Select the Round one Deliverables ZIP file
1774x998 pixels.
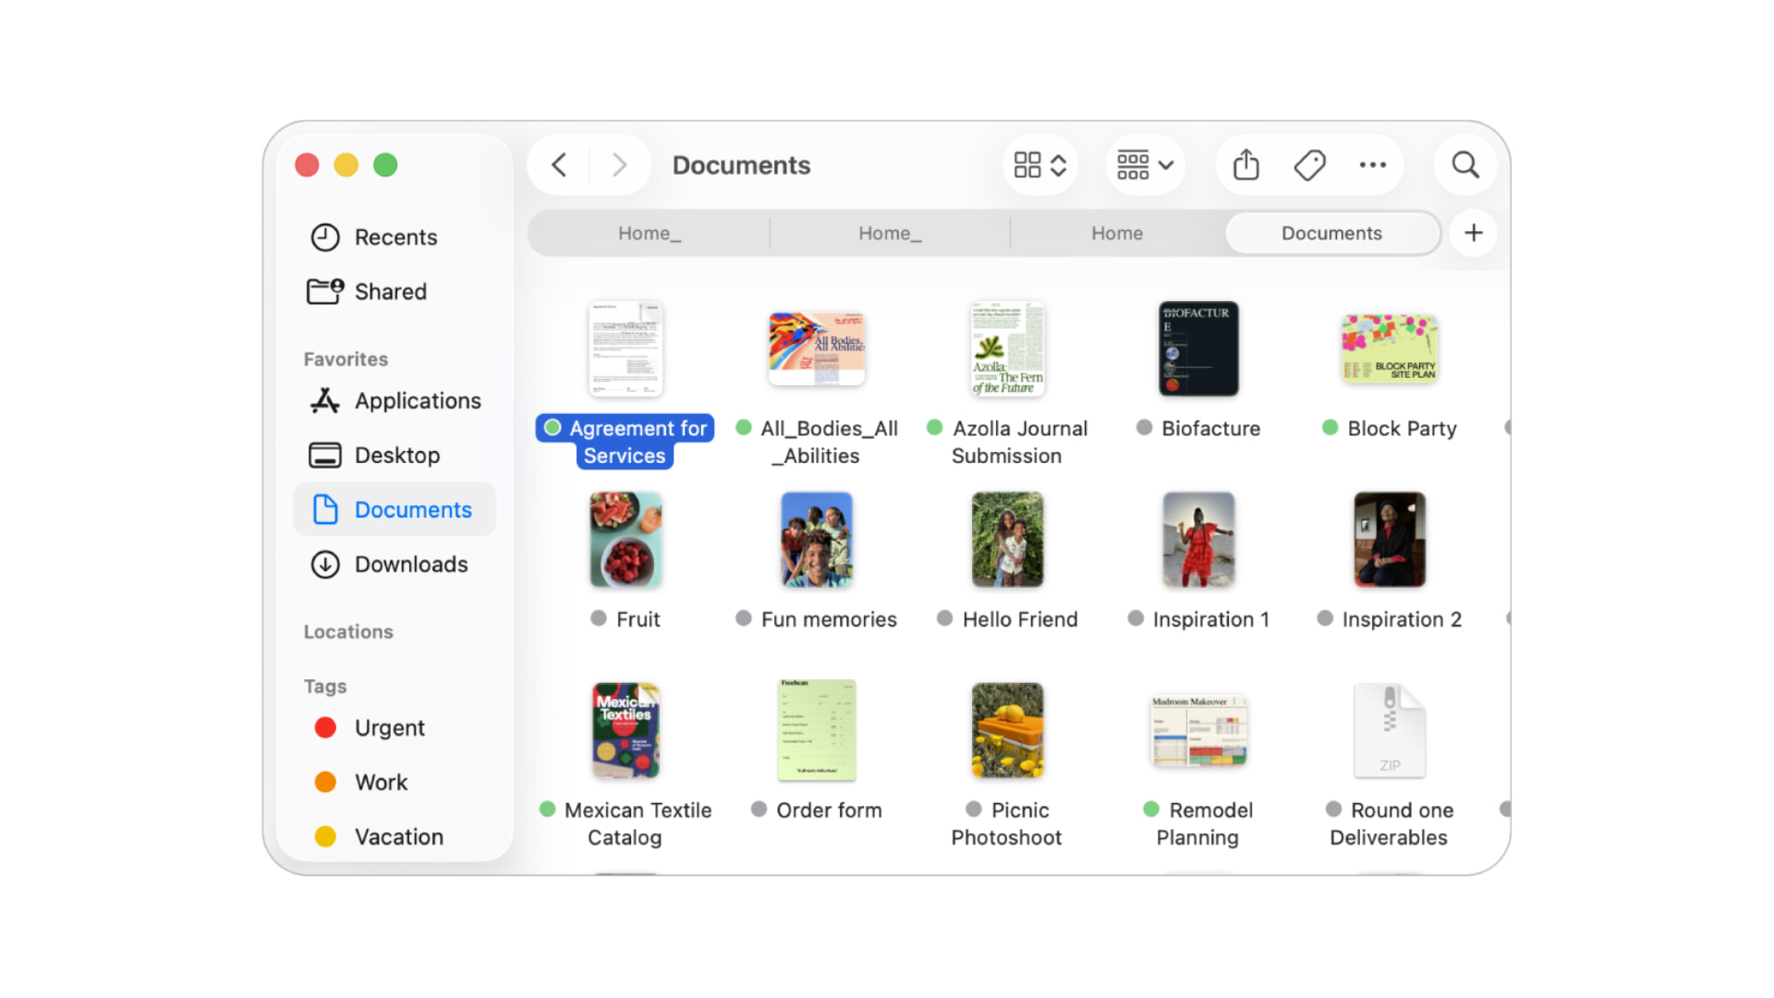1389,731
